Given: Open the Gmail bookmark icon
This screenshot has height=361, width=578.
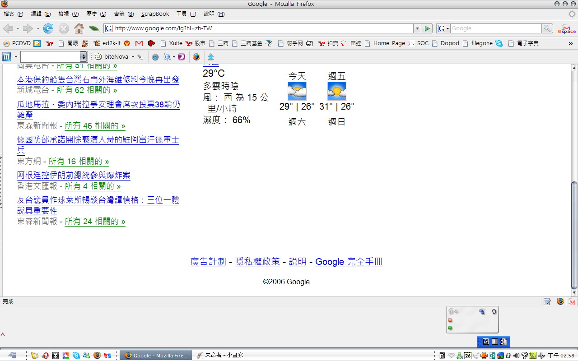Looking at the screenshot, I should click(139, 43).
